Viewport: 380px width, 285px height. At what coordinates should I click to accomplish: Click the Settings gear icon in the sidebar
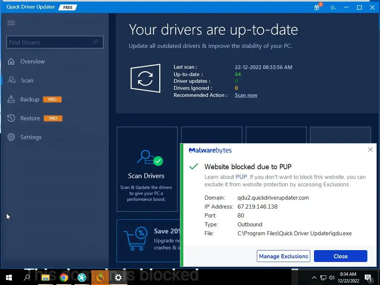(x=11, y=137)
